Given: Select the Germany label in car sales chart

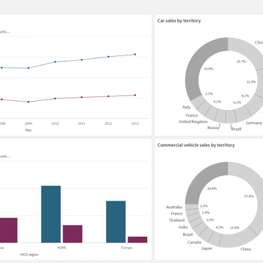Looking at the screenshot, I should (x=254, y=123).
